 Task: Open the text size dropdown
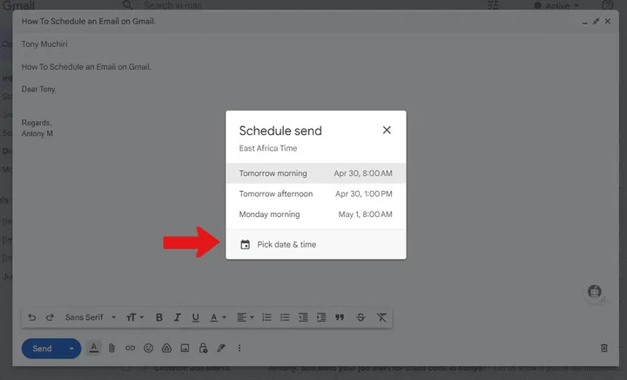tap(136, 318)
